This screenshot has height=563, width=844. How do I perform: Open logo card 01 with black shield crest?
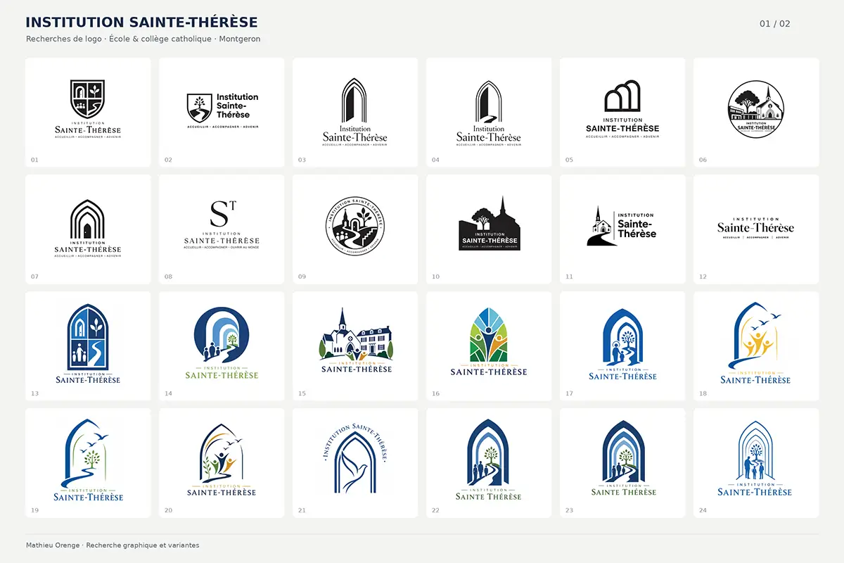88,113
